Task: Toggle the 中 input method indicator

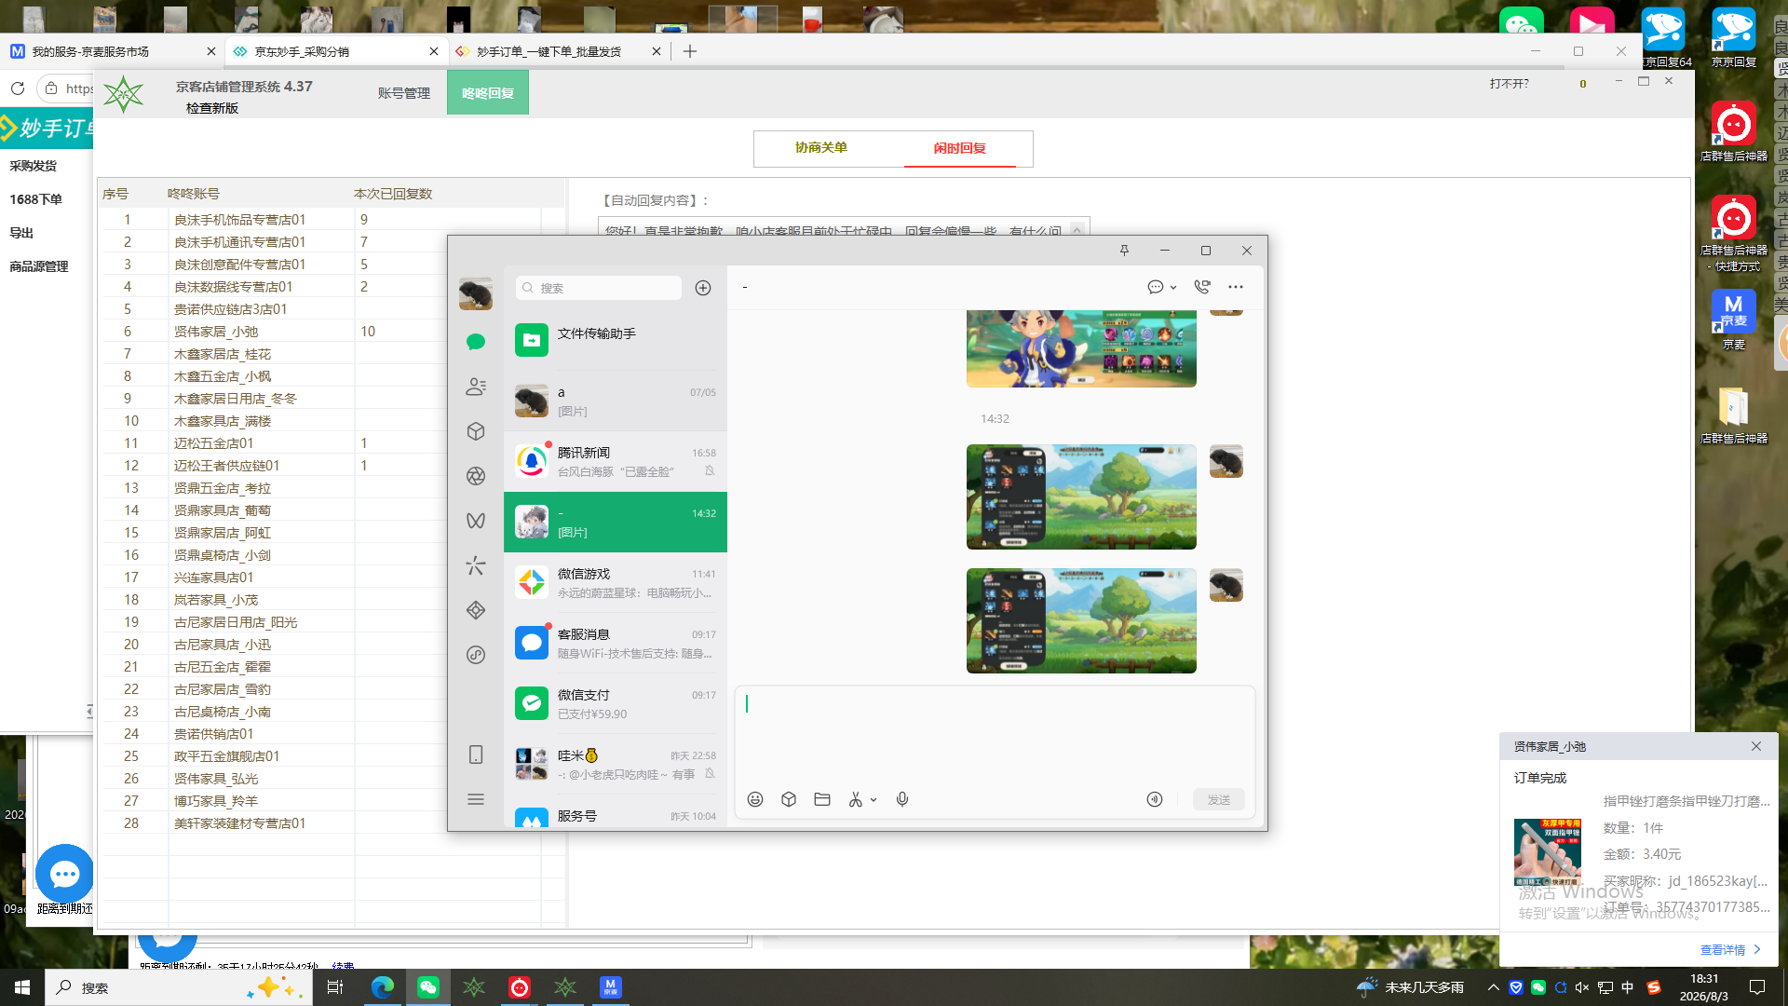Action: [1628, 987]
